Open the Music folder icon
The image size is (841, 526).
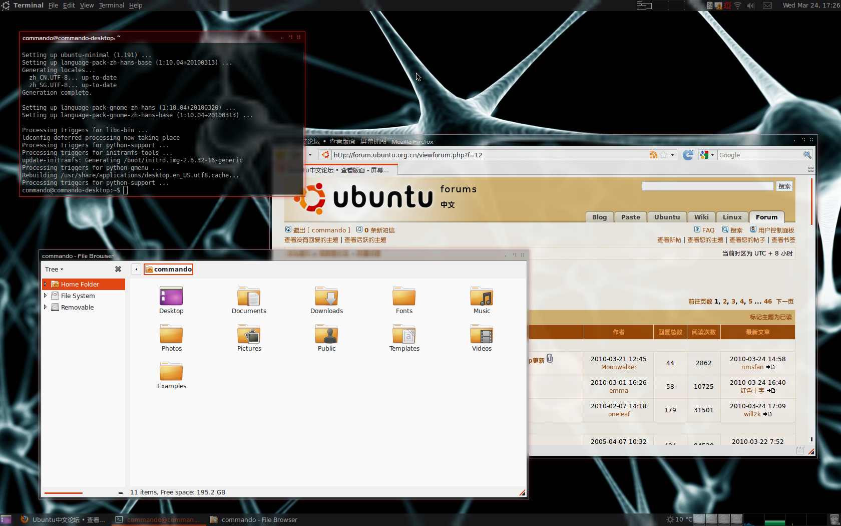click(x=482, y=297)
